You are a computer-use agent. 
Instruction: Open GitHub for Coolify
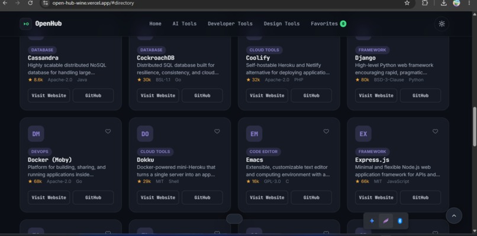[x=311, y=96]
